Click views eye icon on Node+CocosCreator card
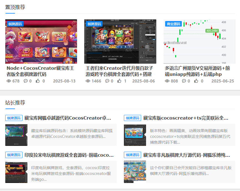This screenshot has width=240, height=191. [x=9, y=81]
